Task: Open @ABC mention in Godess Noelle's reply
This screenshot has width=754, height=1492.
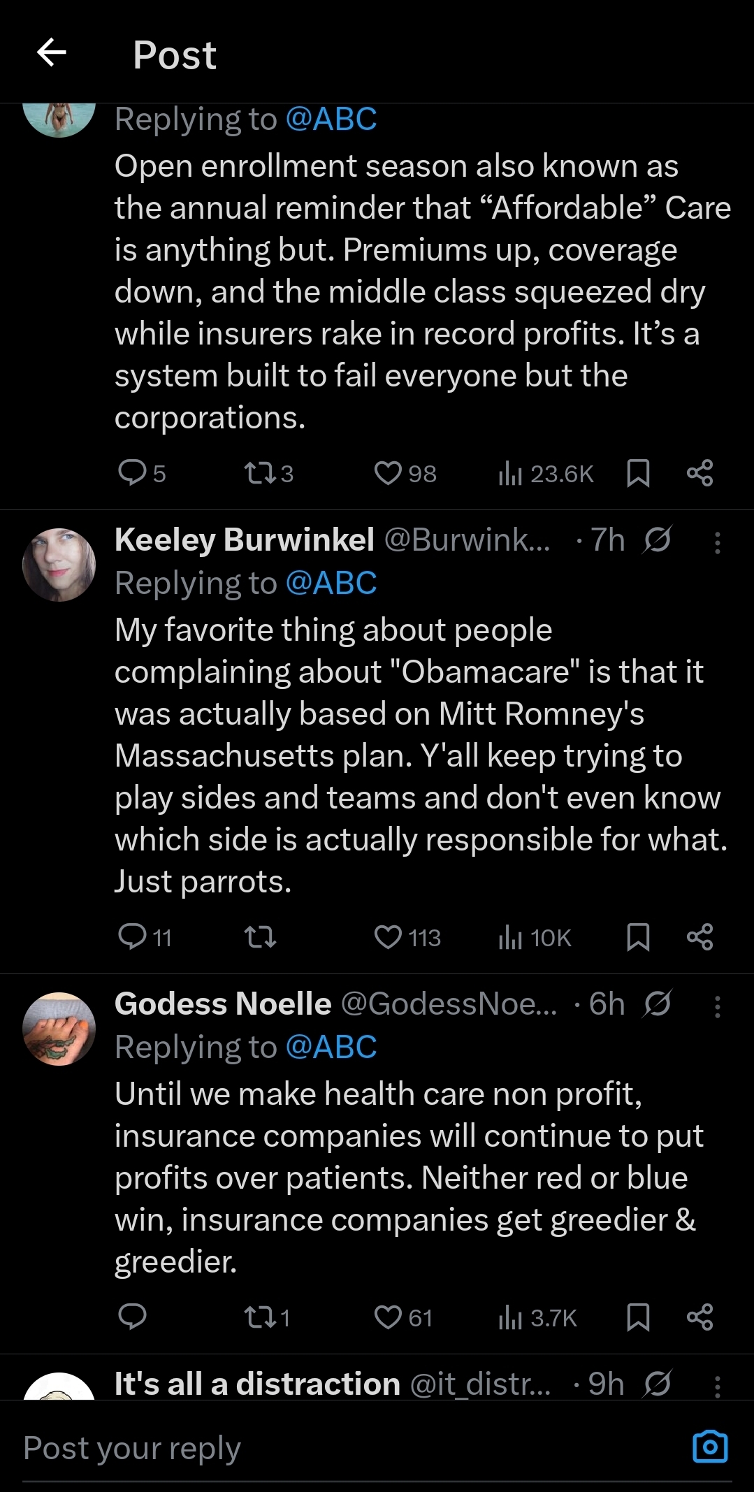Action: coord(331,1047)
